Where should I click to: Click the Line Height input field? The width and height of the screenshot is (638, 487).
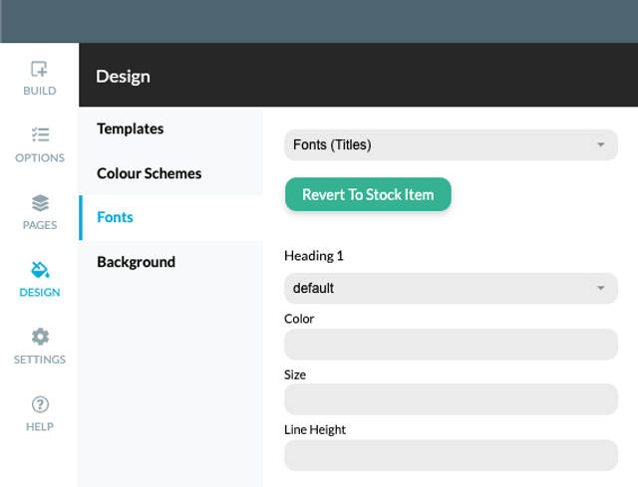point(451,455)
